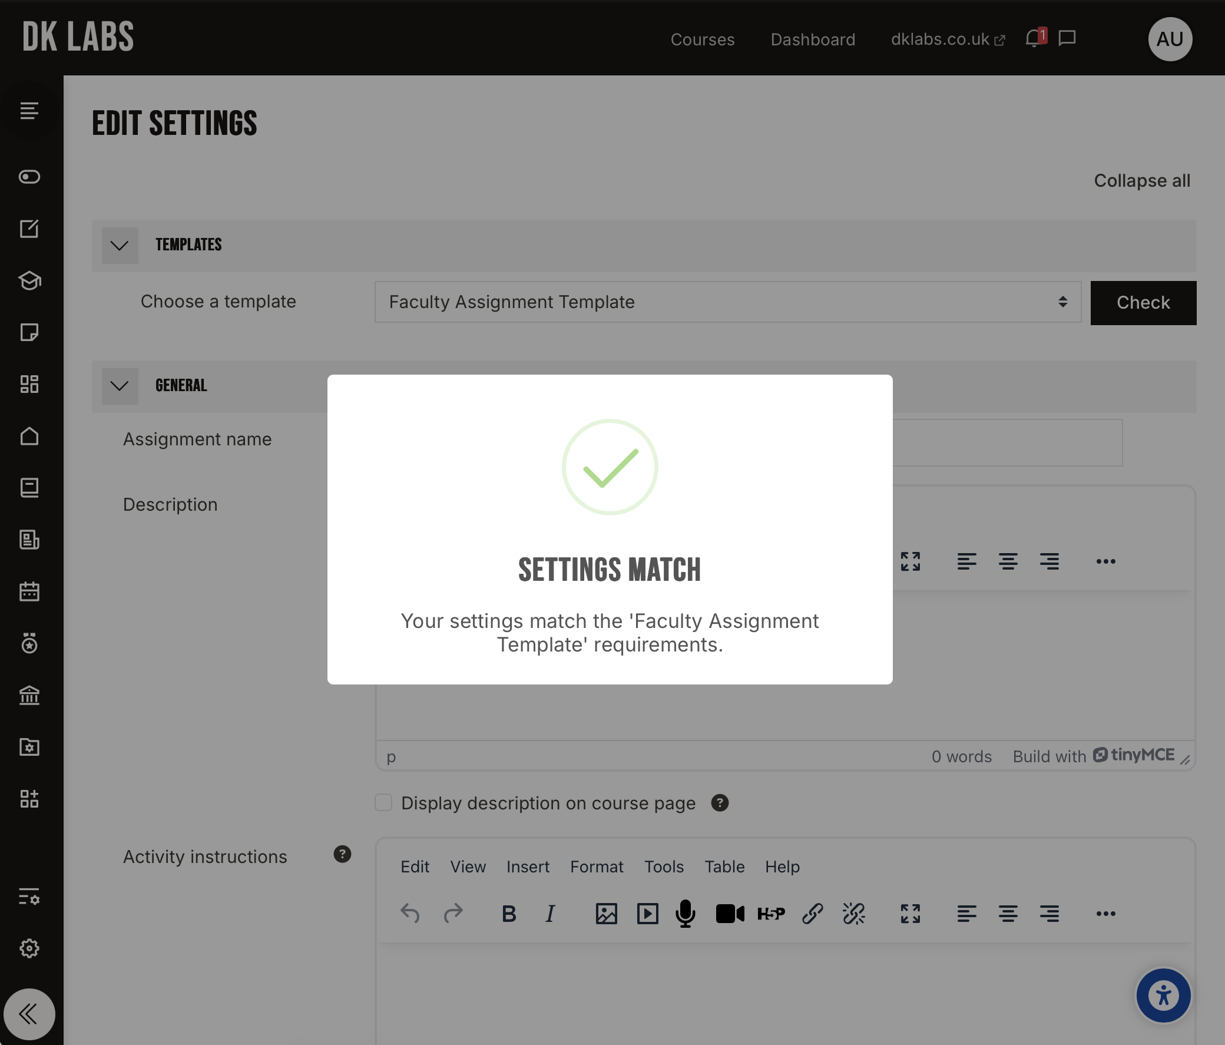The width and height of the screenshot is (1225, 1045).
Task: Click the medal badge icon in the sidebar
Action: click(x=29, y=643)
